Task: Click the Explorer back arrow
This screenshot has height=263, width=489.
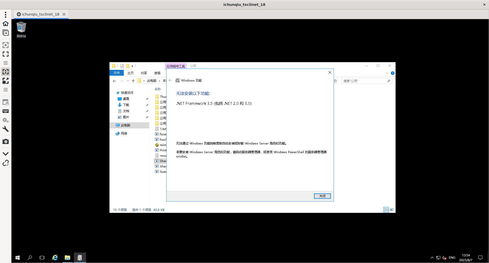Action: [x=114, y=81]
